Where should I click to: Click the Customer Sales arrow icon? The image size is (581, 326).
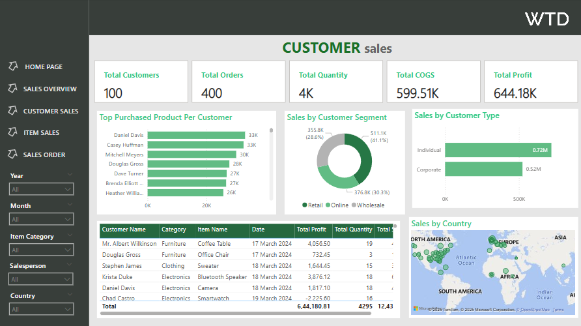coord(12,111)
